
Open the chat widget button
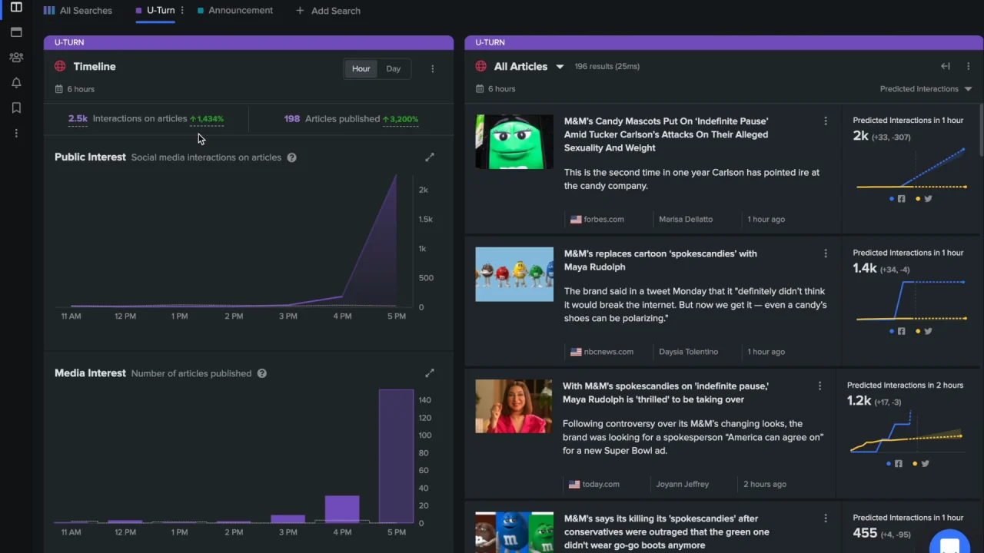coord(949,543)
